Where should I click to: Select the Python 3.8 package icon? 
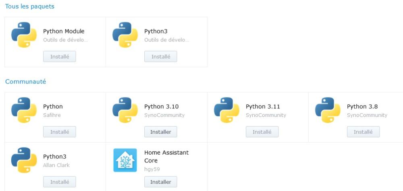tap(328, 110)
